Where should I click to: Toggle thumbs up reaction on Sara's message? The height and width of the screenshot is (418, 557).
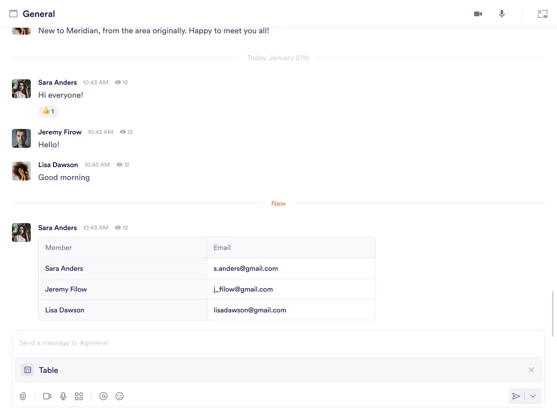(x=49, y=111)
